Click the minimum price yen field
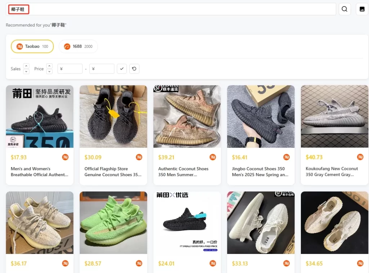Viewport: 369px width, 273px height. click(70, 69)
